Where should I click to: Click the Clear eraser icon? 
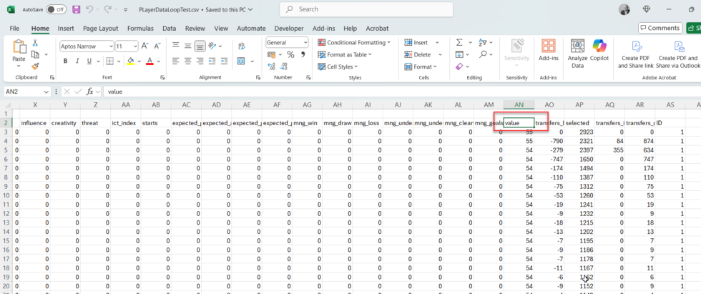pos(459,66)
